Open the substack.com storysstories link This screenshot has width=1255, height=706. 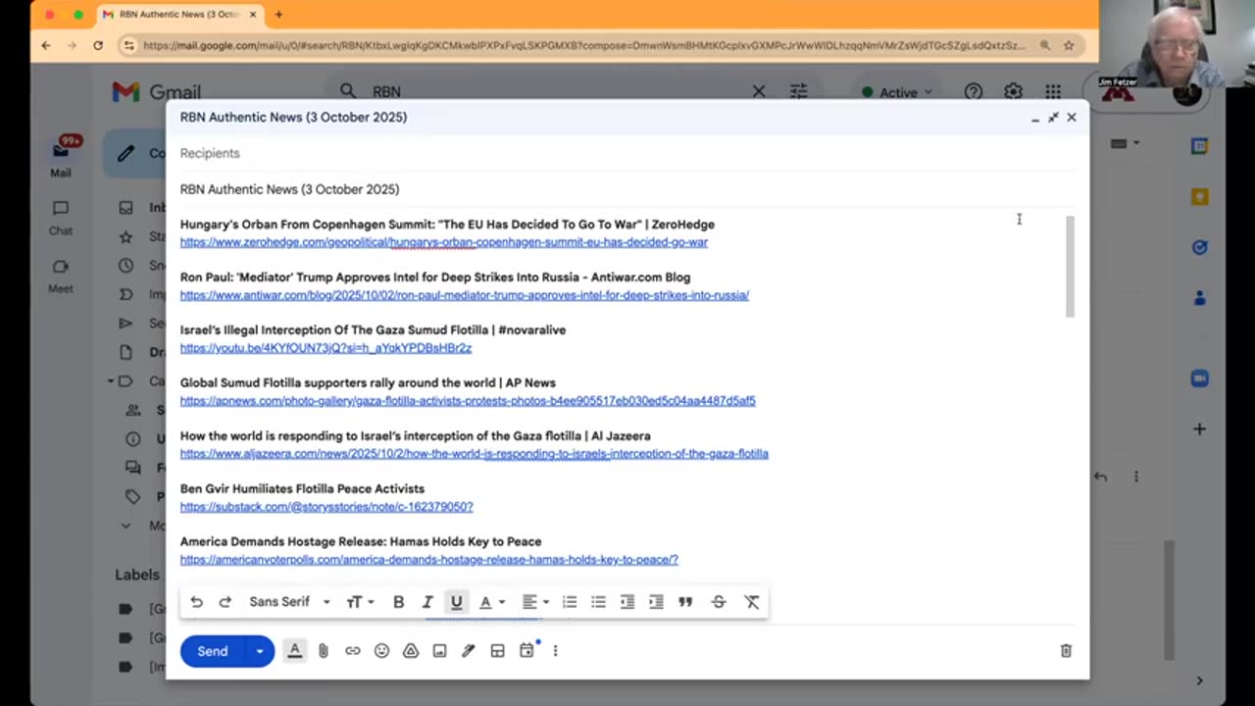click(x=326, y=507)
